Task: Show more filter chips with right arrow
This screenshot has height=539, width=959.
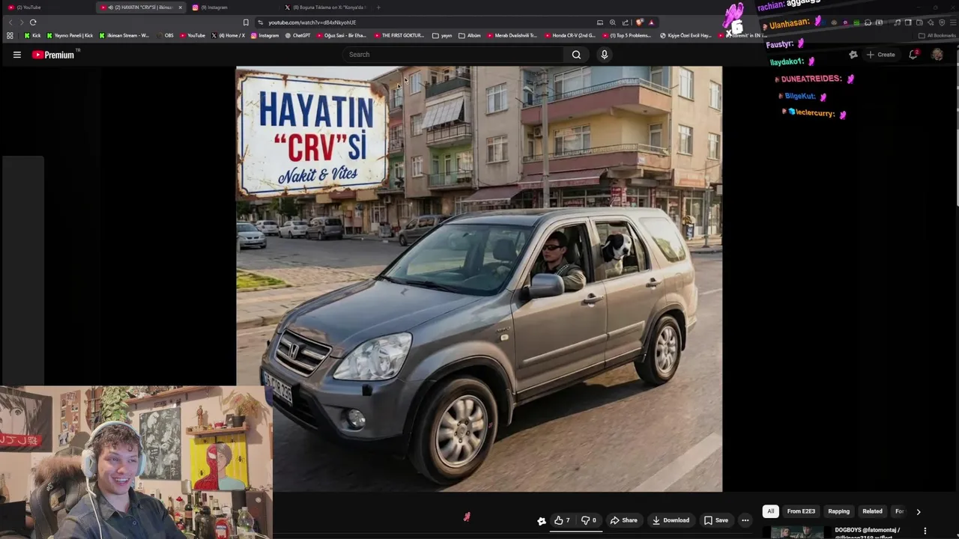Action: [919, 511]
